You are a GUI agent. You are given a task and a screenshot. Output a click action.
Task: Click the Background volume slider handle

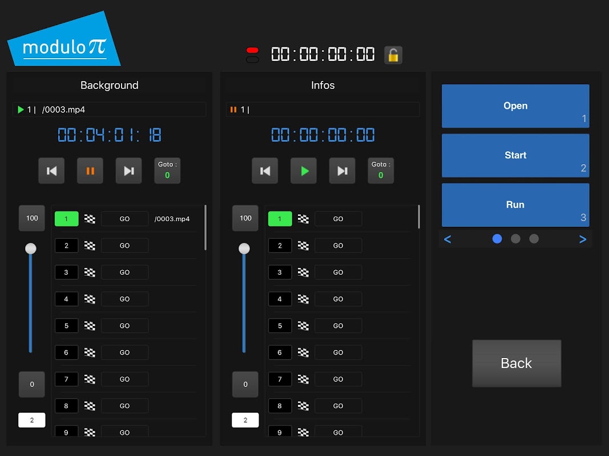click(31, 249)
